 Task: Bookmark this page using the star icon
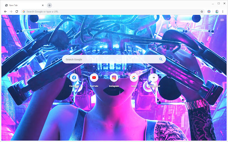202,11
